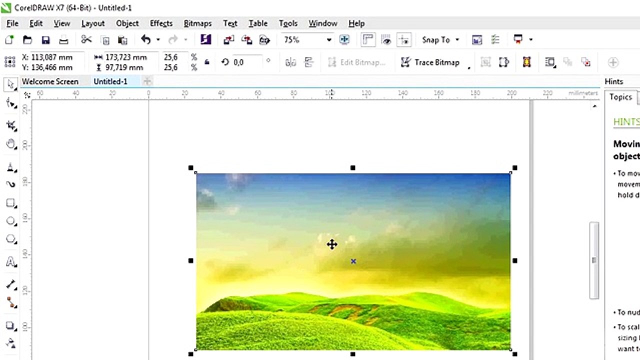Screen dimensions: 640x360
Task: Toggle show guidelines
Action: [404, 40]
